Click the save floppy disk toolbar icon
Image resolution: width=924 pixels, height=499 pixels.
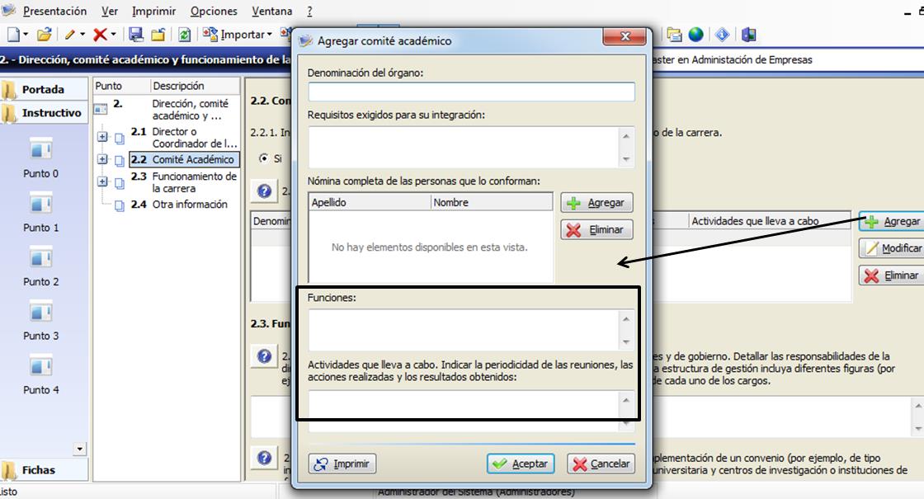tap(136, 35)
